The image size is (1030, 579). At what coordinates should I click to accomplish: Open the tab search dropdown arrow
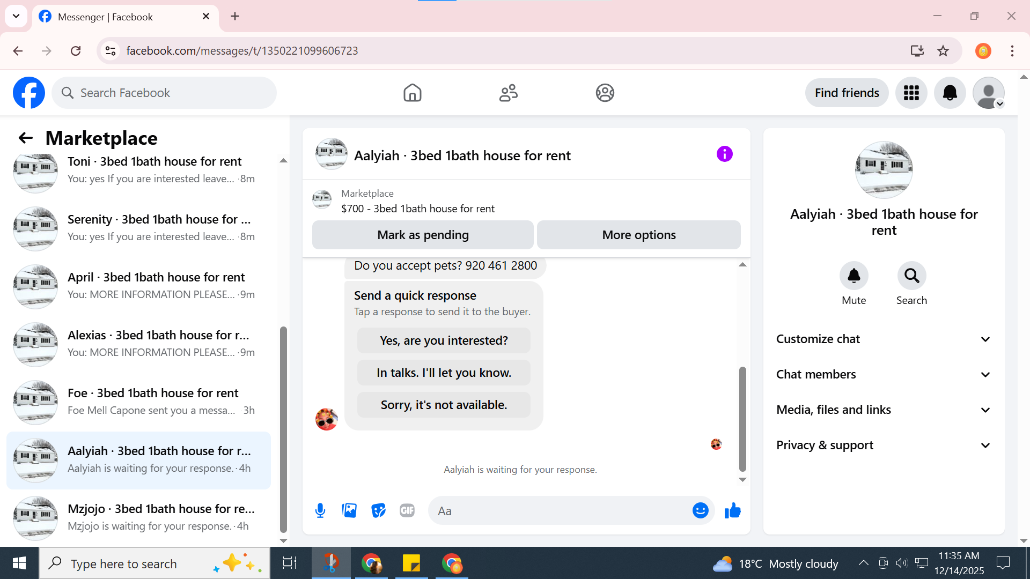pyautogui.click(x=16, y=16)
